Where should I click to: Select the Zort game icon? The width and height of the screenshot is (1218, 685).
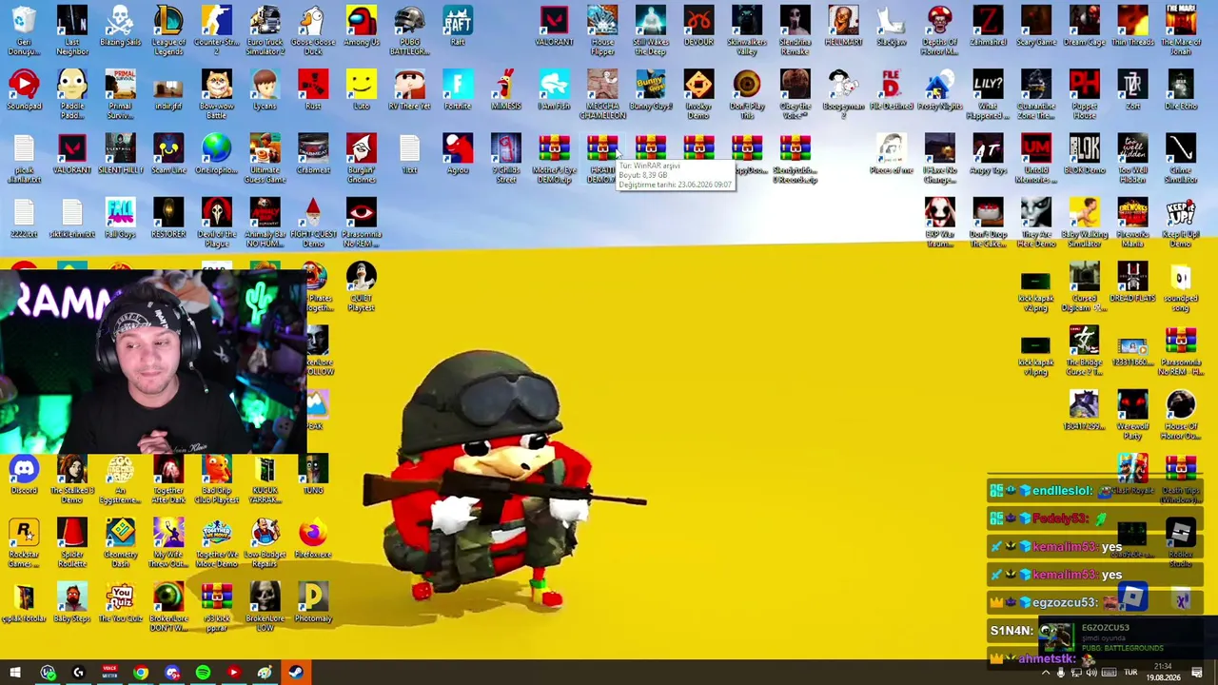point(1132,90)
